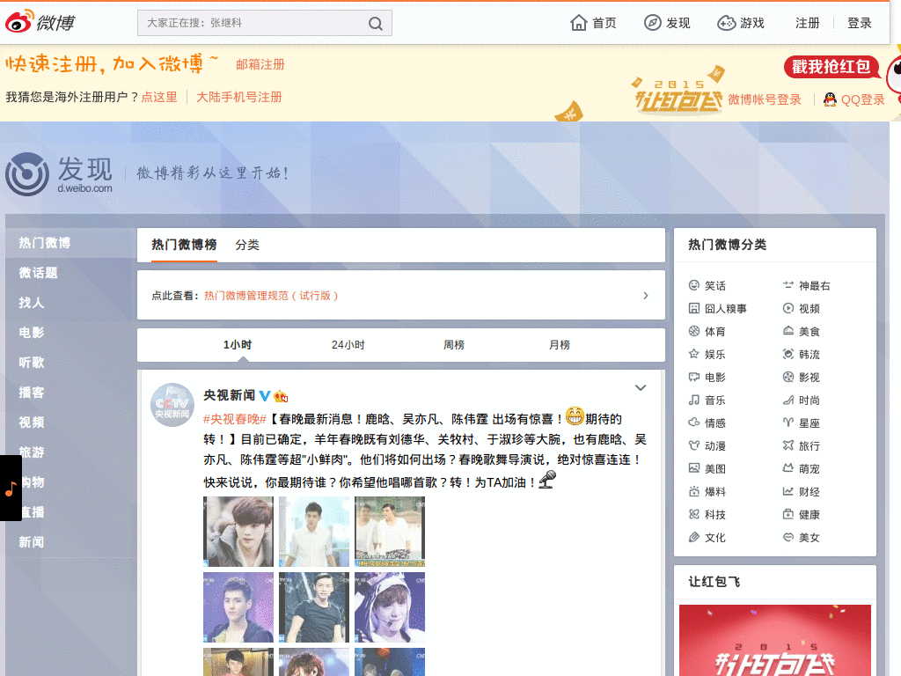The width and height of the screenshot is (901, 676).
Task: Click the 娱乐 star category icon
Action: tap(694, 354)
